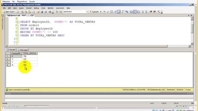Switch output to Results to File

pos(138,12)
